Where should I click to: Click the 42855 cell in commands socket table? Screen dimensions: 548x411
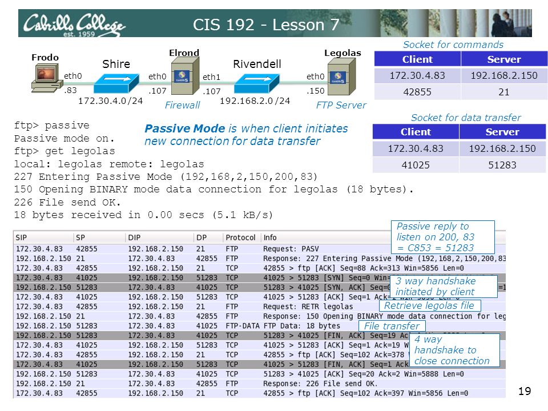tap(417, 92)
